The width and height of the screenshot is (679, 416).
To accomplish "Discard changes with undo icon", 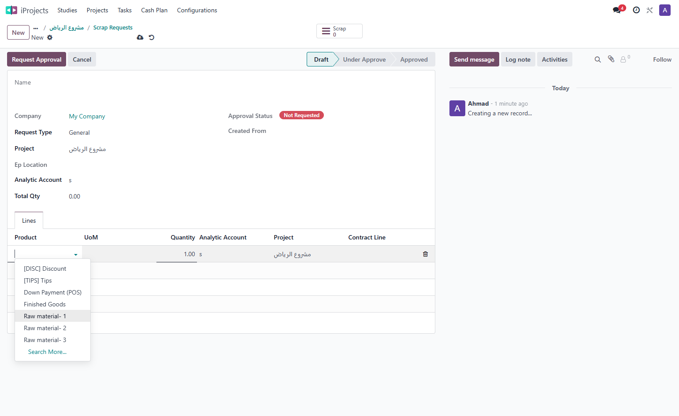I will (152, 37).
